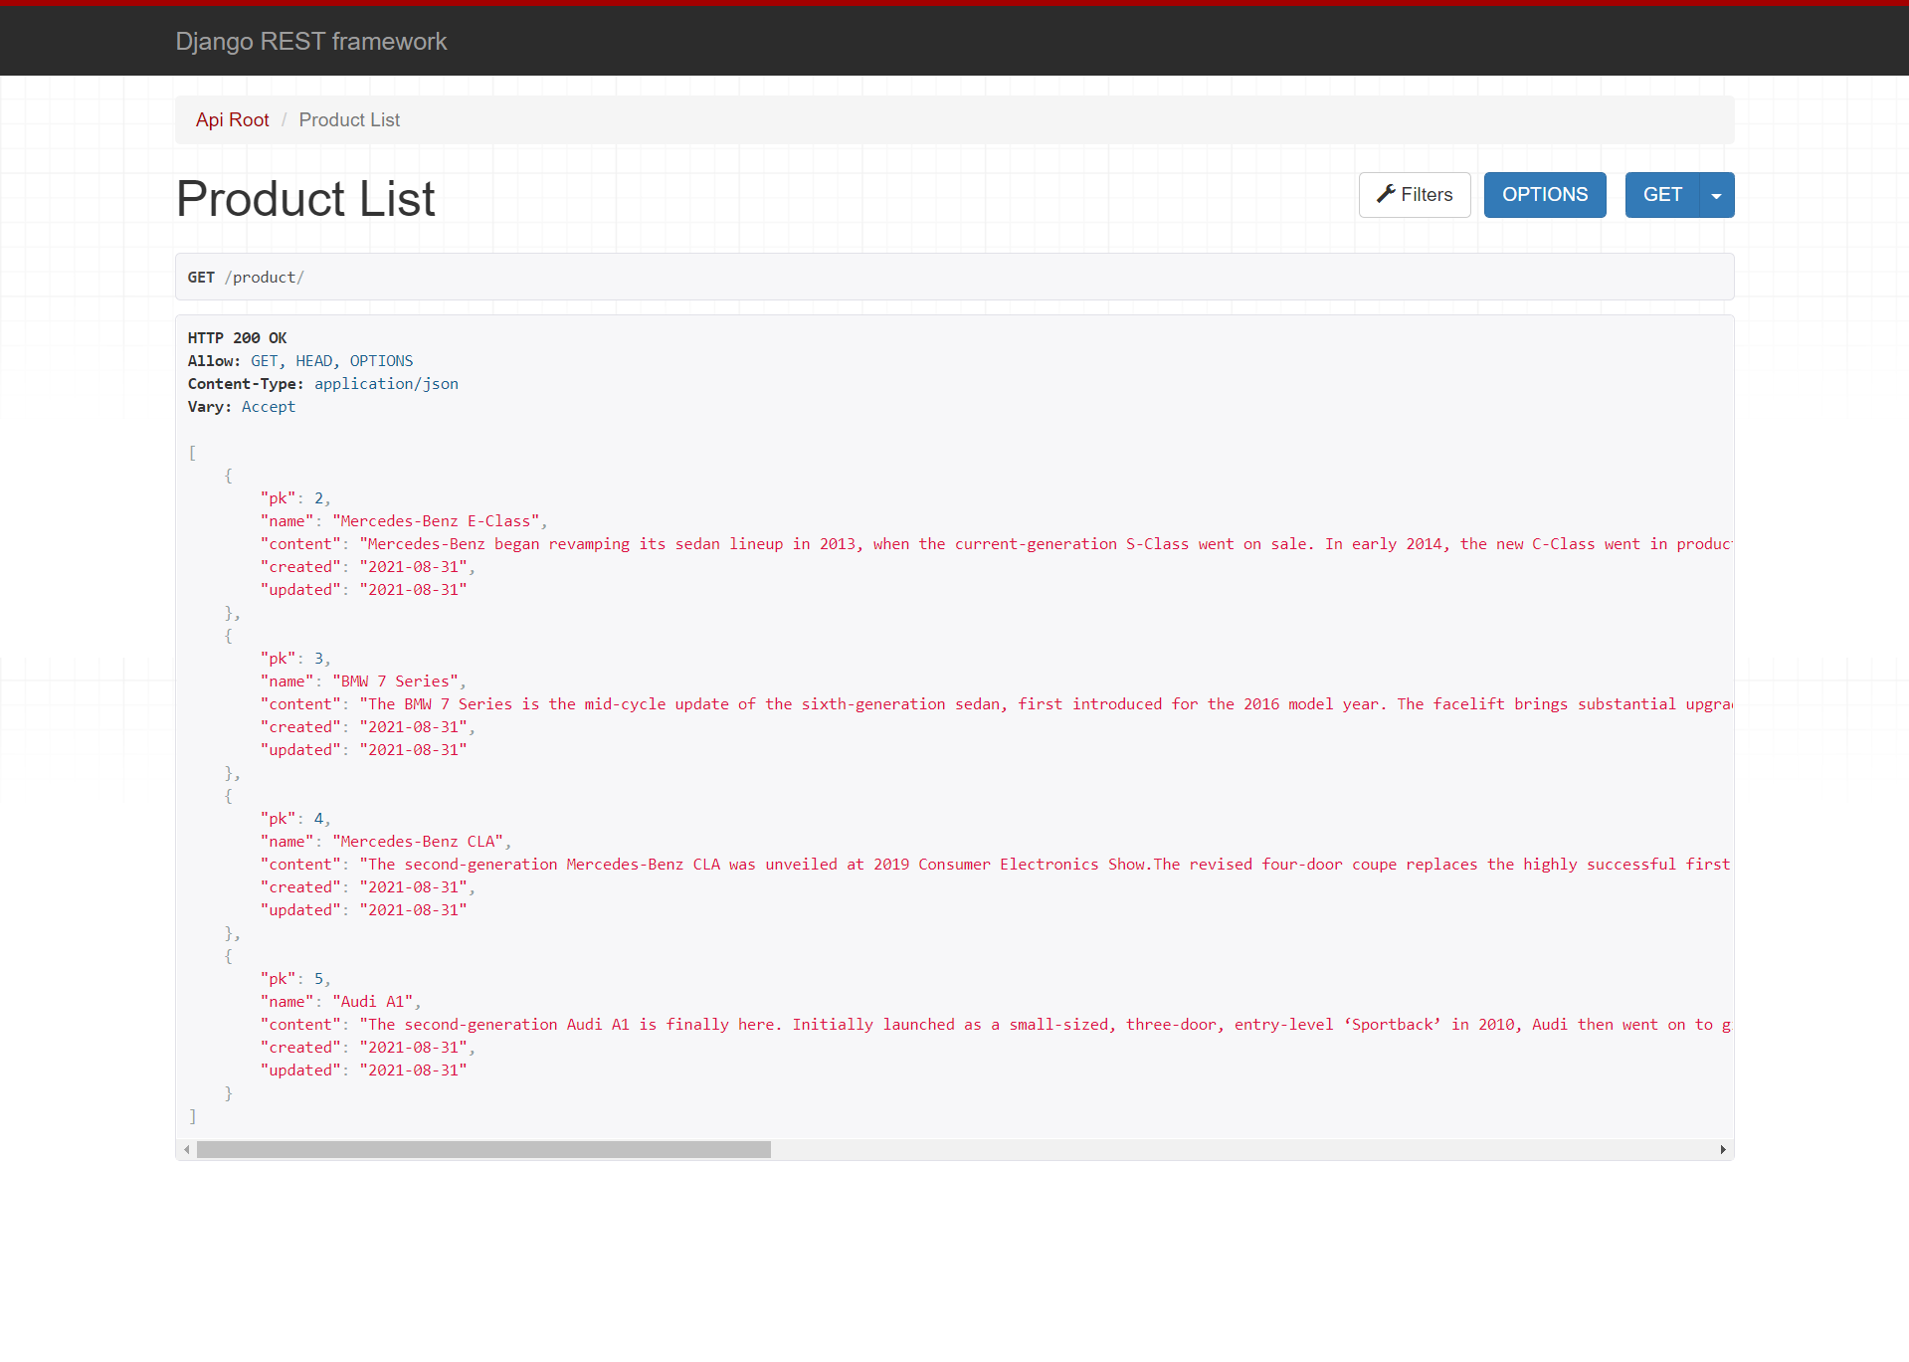The image size is (1909, 1362).
Task: Select the Product List breadcrumb item
Action: pos(349,119)
